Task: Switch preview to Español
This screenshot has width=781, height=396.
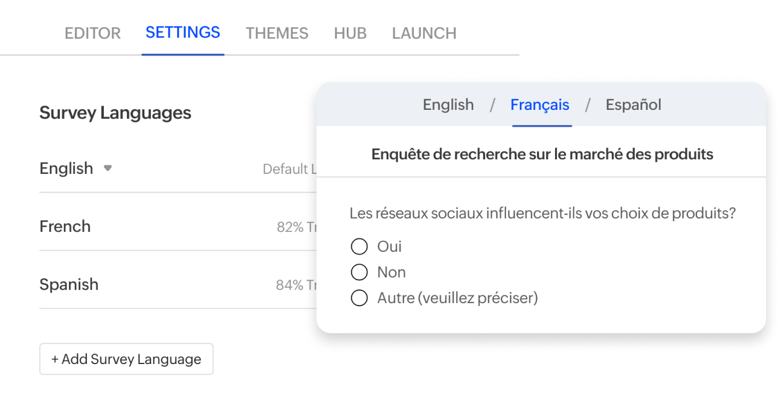Action: [633, 104]
